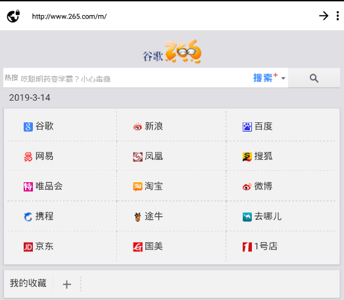Open the 百度 link

pos(264,126)
